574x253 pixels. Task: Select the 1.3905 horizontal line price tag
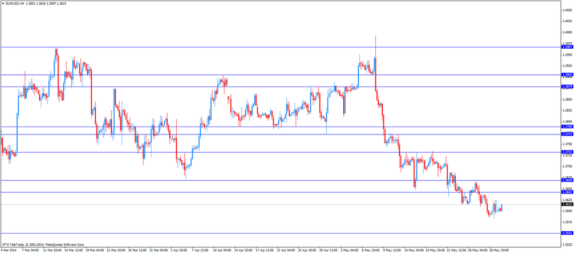click(568, 74)
